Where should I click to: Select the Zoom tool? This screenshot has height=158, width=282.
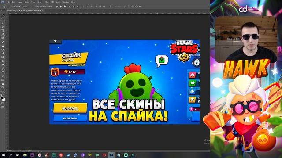click(3, 87)
